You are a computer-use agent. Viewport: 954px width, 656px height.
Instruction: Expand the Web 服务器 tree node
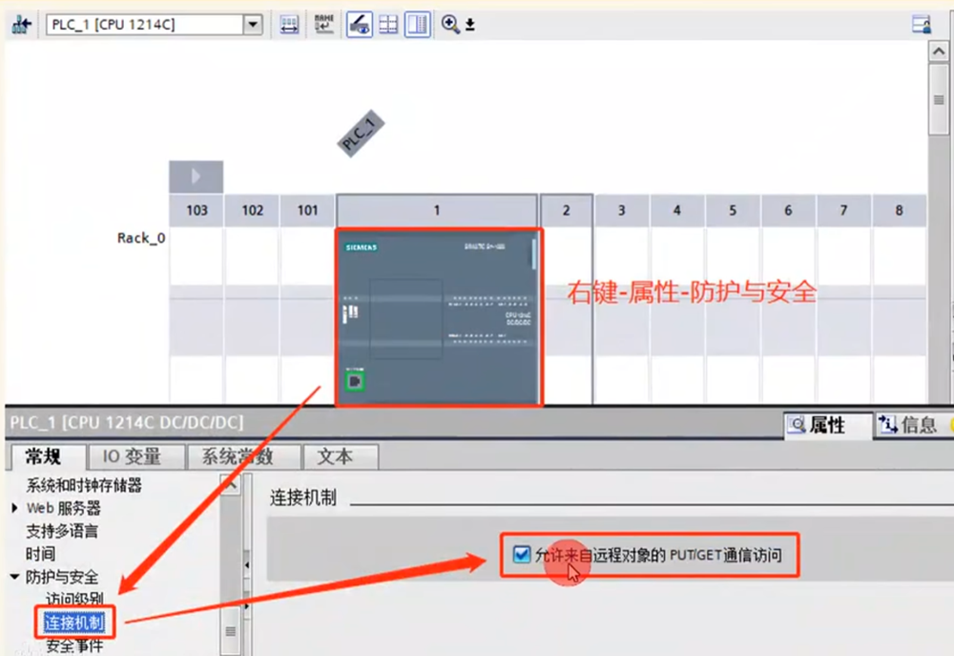[14, 507]
